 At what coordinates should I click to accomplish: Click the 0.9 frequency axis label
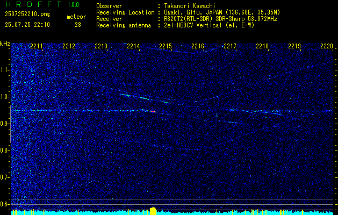click(4, 124)
